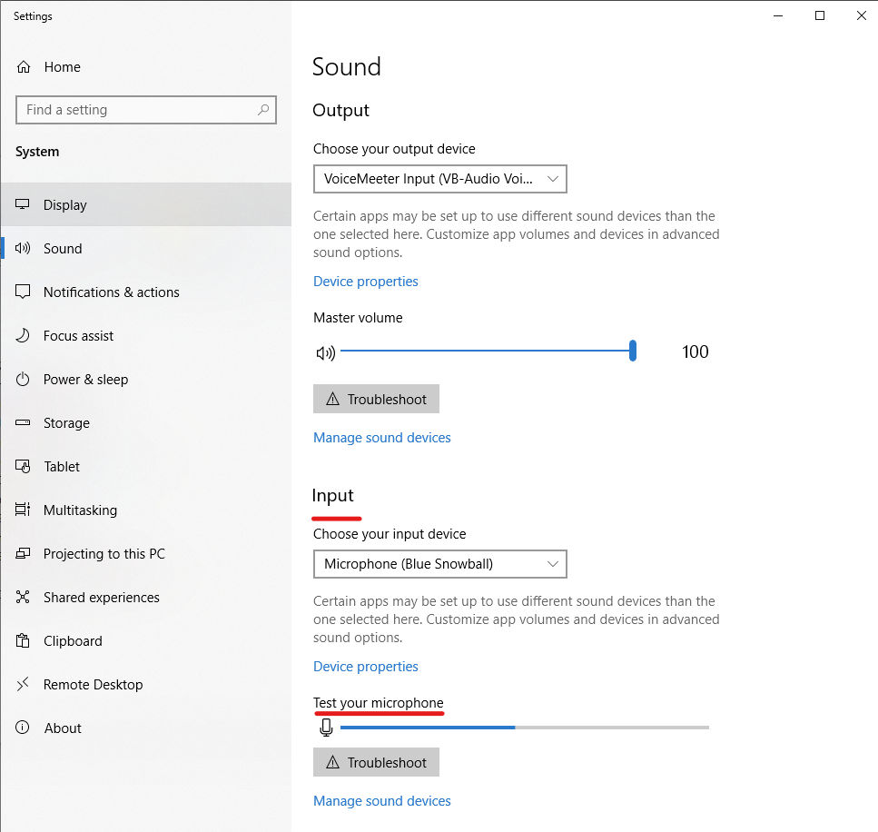878x832 pixels.
Task: Open output Device properties link
Action: click(x=366, y=282)
